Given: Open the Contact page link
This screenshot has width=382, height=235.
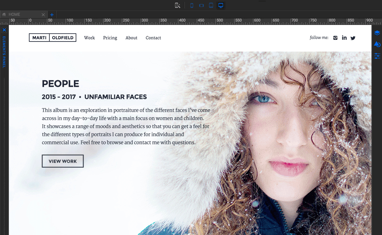Looking at the screenshot, I should coord(153,37).
